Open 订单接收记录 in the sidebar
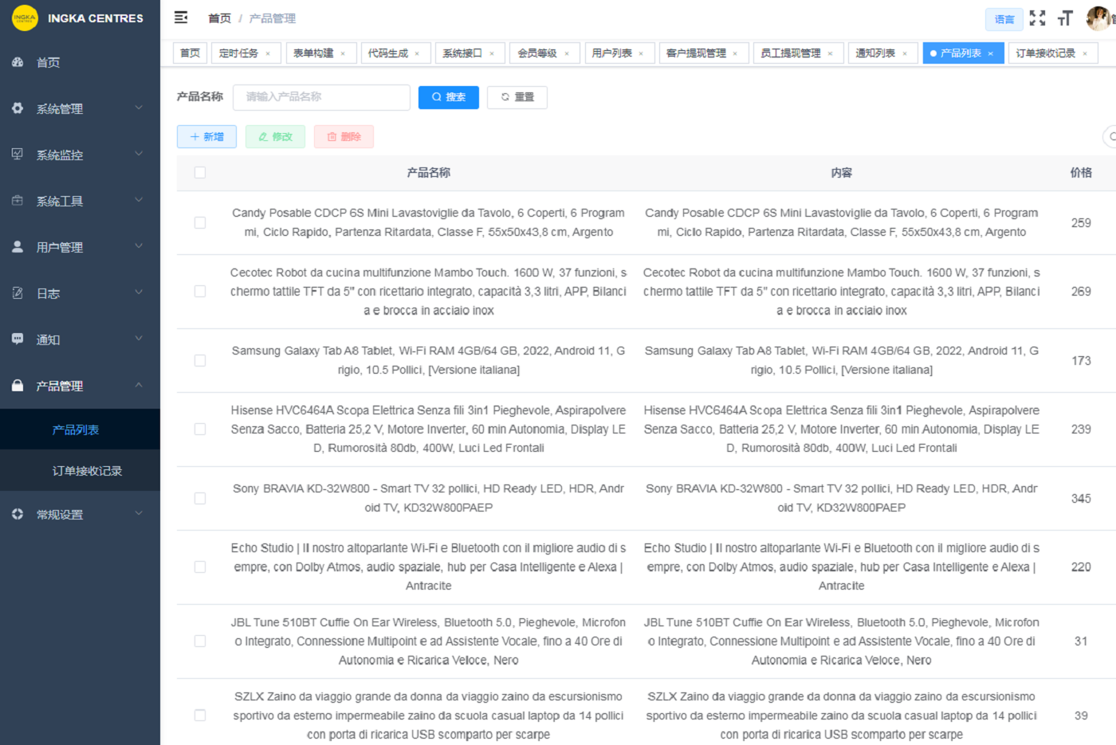Image resolution: width=1116 pixels, height=745 pixels. (x=87, y=471)
